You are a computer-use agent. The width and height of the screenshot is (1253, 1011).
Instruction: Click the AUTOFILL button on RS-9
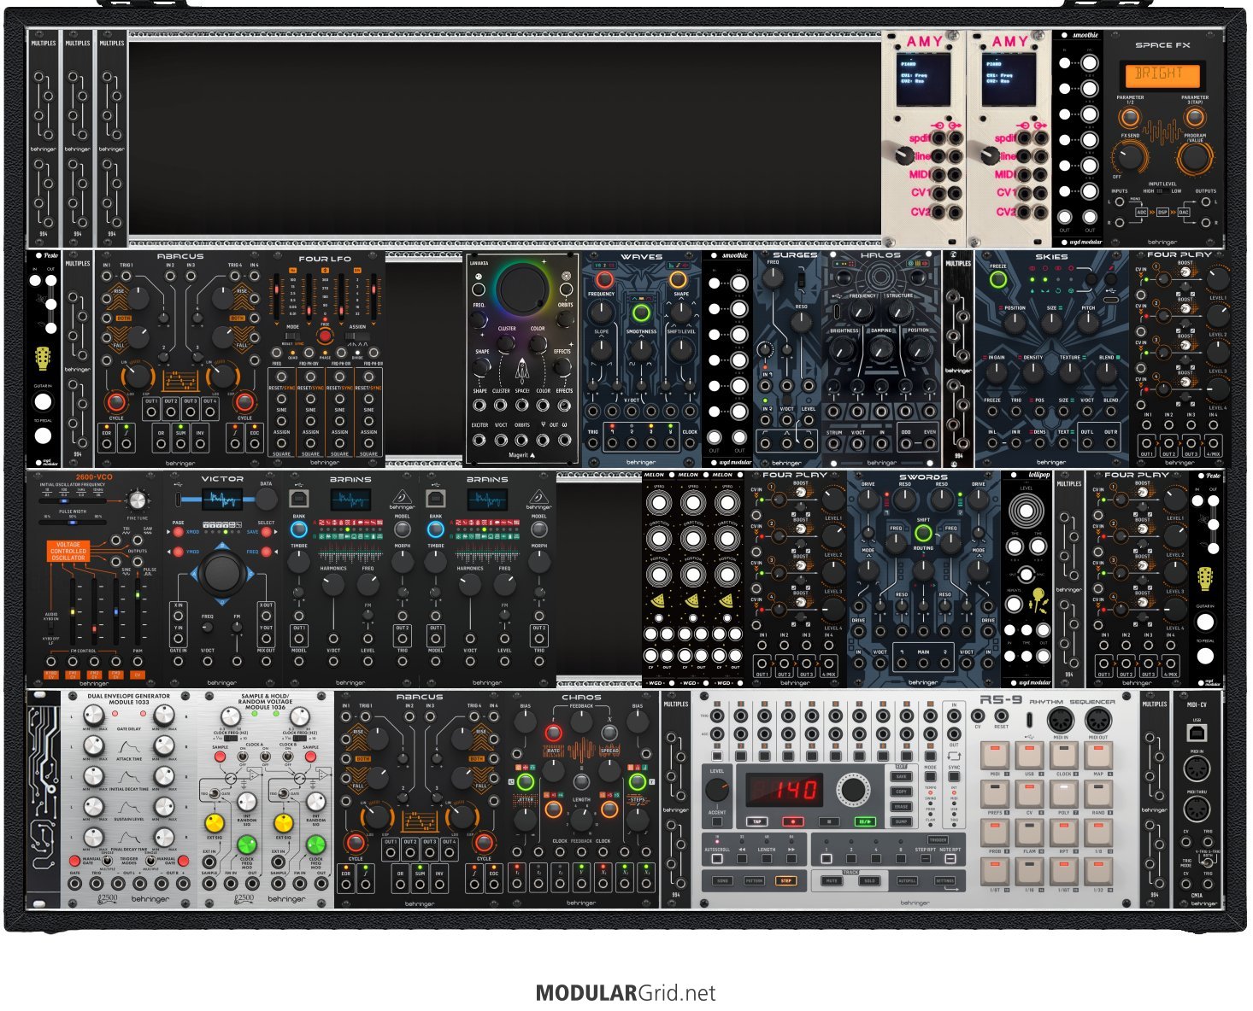[x=907, y=880]
